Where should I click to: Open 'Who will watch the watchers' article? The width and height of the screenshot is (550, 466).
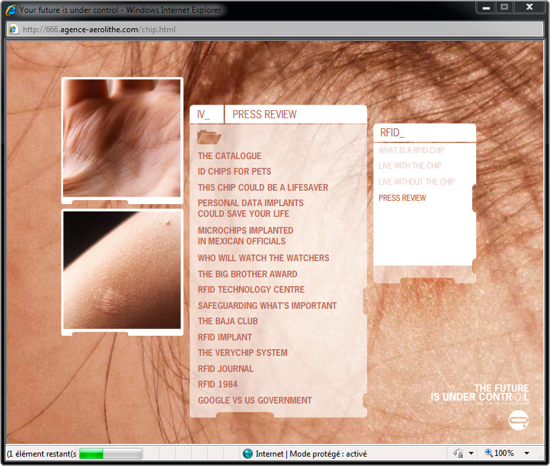(263, 258)
